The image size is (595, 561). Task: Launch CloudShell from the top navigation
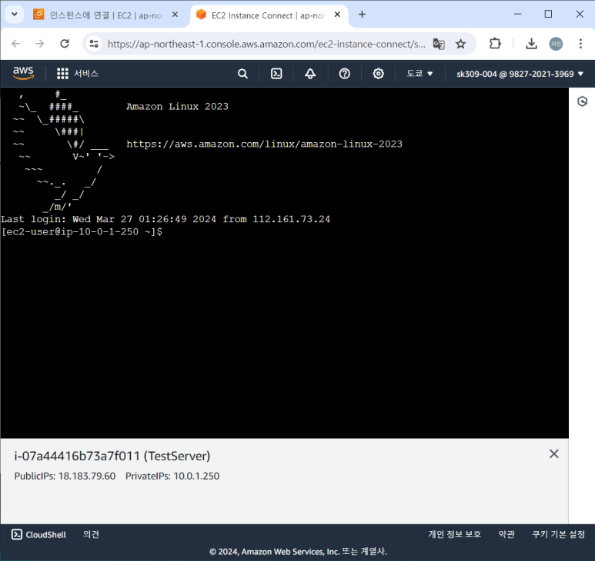pyautogui.click(x=276, y=74)
